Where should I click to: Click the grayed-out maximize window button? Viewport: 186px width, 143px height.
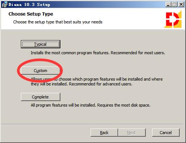click(174, 4)
